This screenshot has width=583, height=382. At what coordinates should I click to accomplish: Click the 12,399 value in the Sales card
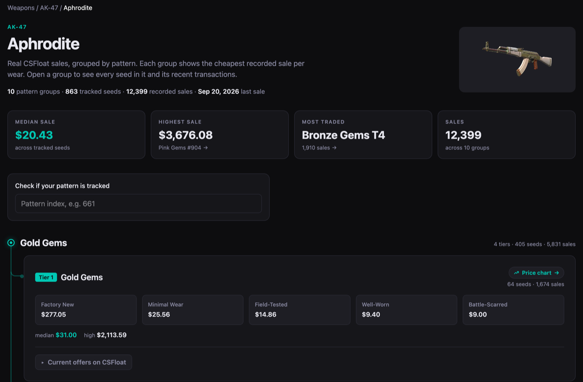tap(463, 135)
